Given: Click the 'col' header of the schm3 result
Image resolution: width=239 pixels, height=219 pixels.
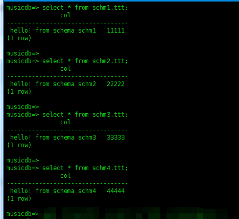Looking at the screenshot, I should click(65, 122).
